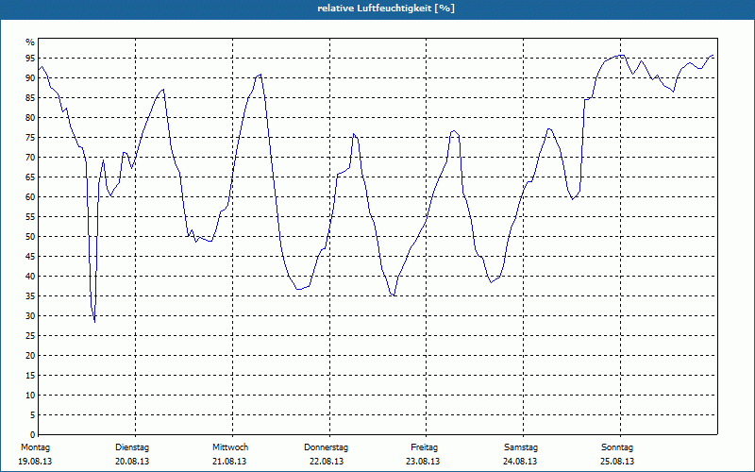Viewport: 755px width, 472px height.
Task: Click the '50' y-axis label
Action: click(30, 237)
